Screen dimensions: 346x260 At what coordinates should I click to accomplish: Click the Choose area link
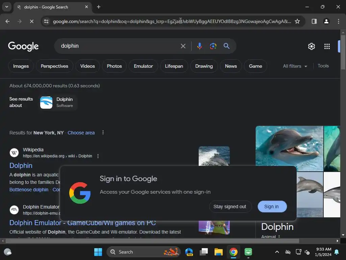pyautogui.click(x=81, y=133)
